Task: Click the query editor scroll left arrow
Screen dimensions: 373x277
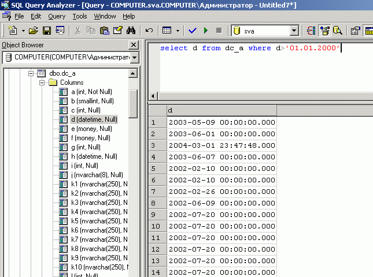Action: (x=153, y=96)
